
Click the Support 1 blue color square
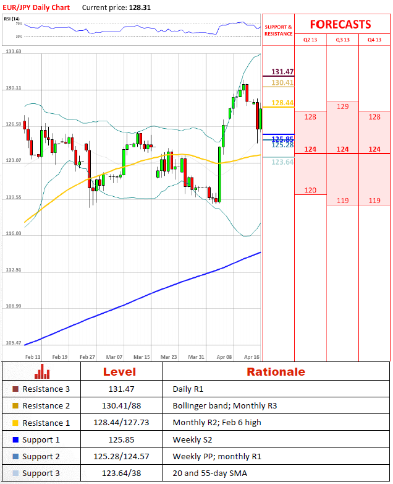(15, 439)
